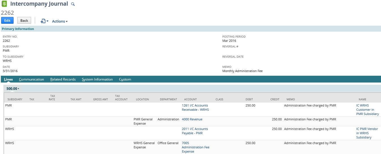
Task: Click the Intercompany Journal record icon
Action: tap(4, 4)
